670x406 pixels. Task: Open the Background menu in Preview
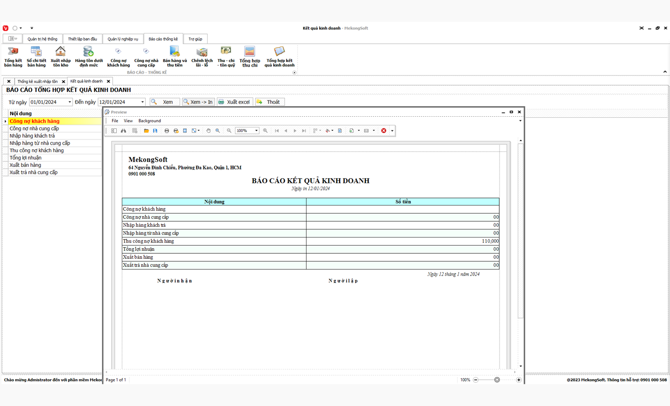point(149,121)
